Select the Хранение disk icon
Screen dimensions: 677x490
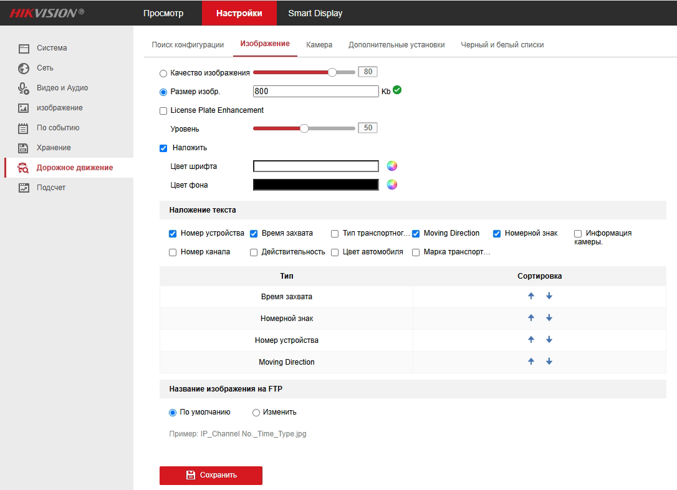[x=24, y=148]
